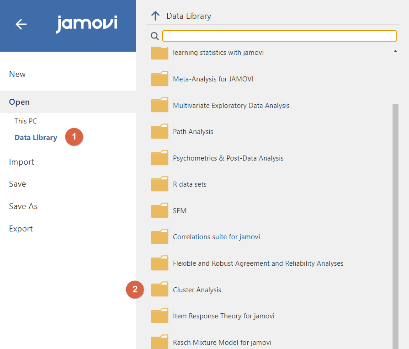Click the 'Meta-Analysis for JAMOVI' label
The height and width of the screenshot is (349, 409).
coord(213,79)
